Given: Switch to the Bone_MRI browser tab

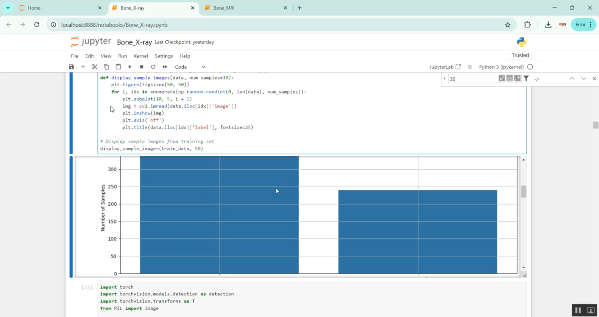Looking at the screenshot, I should pos(224,8).
